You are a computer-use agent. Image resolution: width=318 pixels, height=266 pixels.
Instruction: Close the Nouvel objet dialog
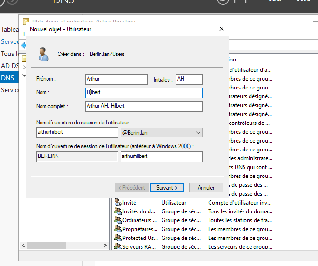(222, 29)
